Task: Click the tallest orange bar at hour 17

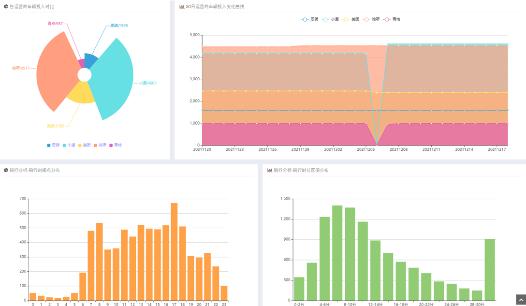Action: 174,251
